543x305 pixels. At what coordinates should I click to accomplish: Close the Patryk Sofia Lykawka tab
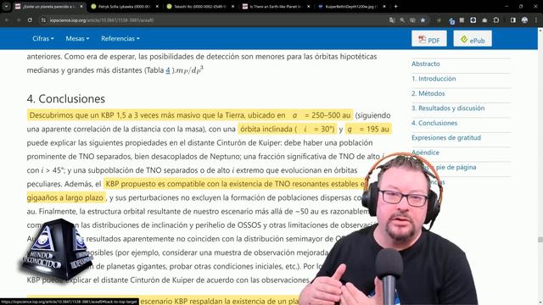click(157, 6)
